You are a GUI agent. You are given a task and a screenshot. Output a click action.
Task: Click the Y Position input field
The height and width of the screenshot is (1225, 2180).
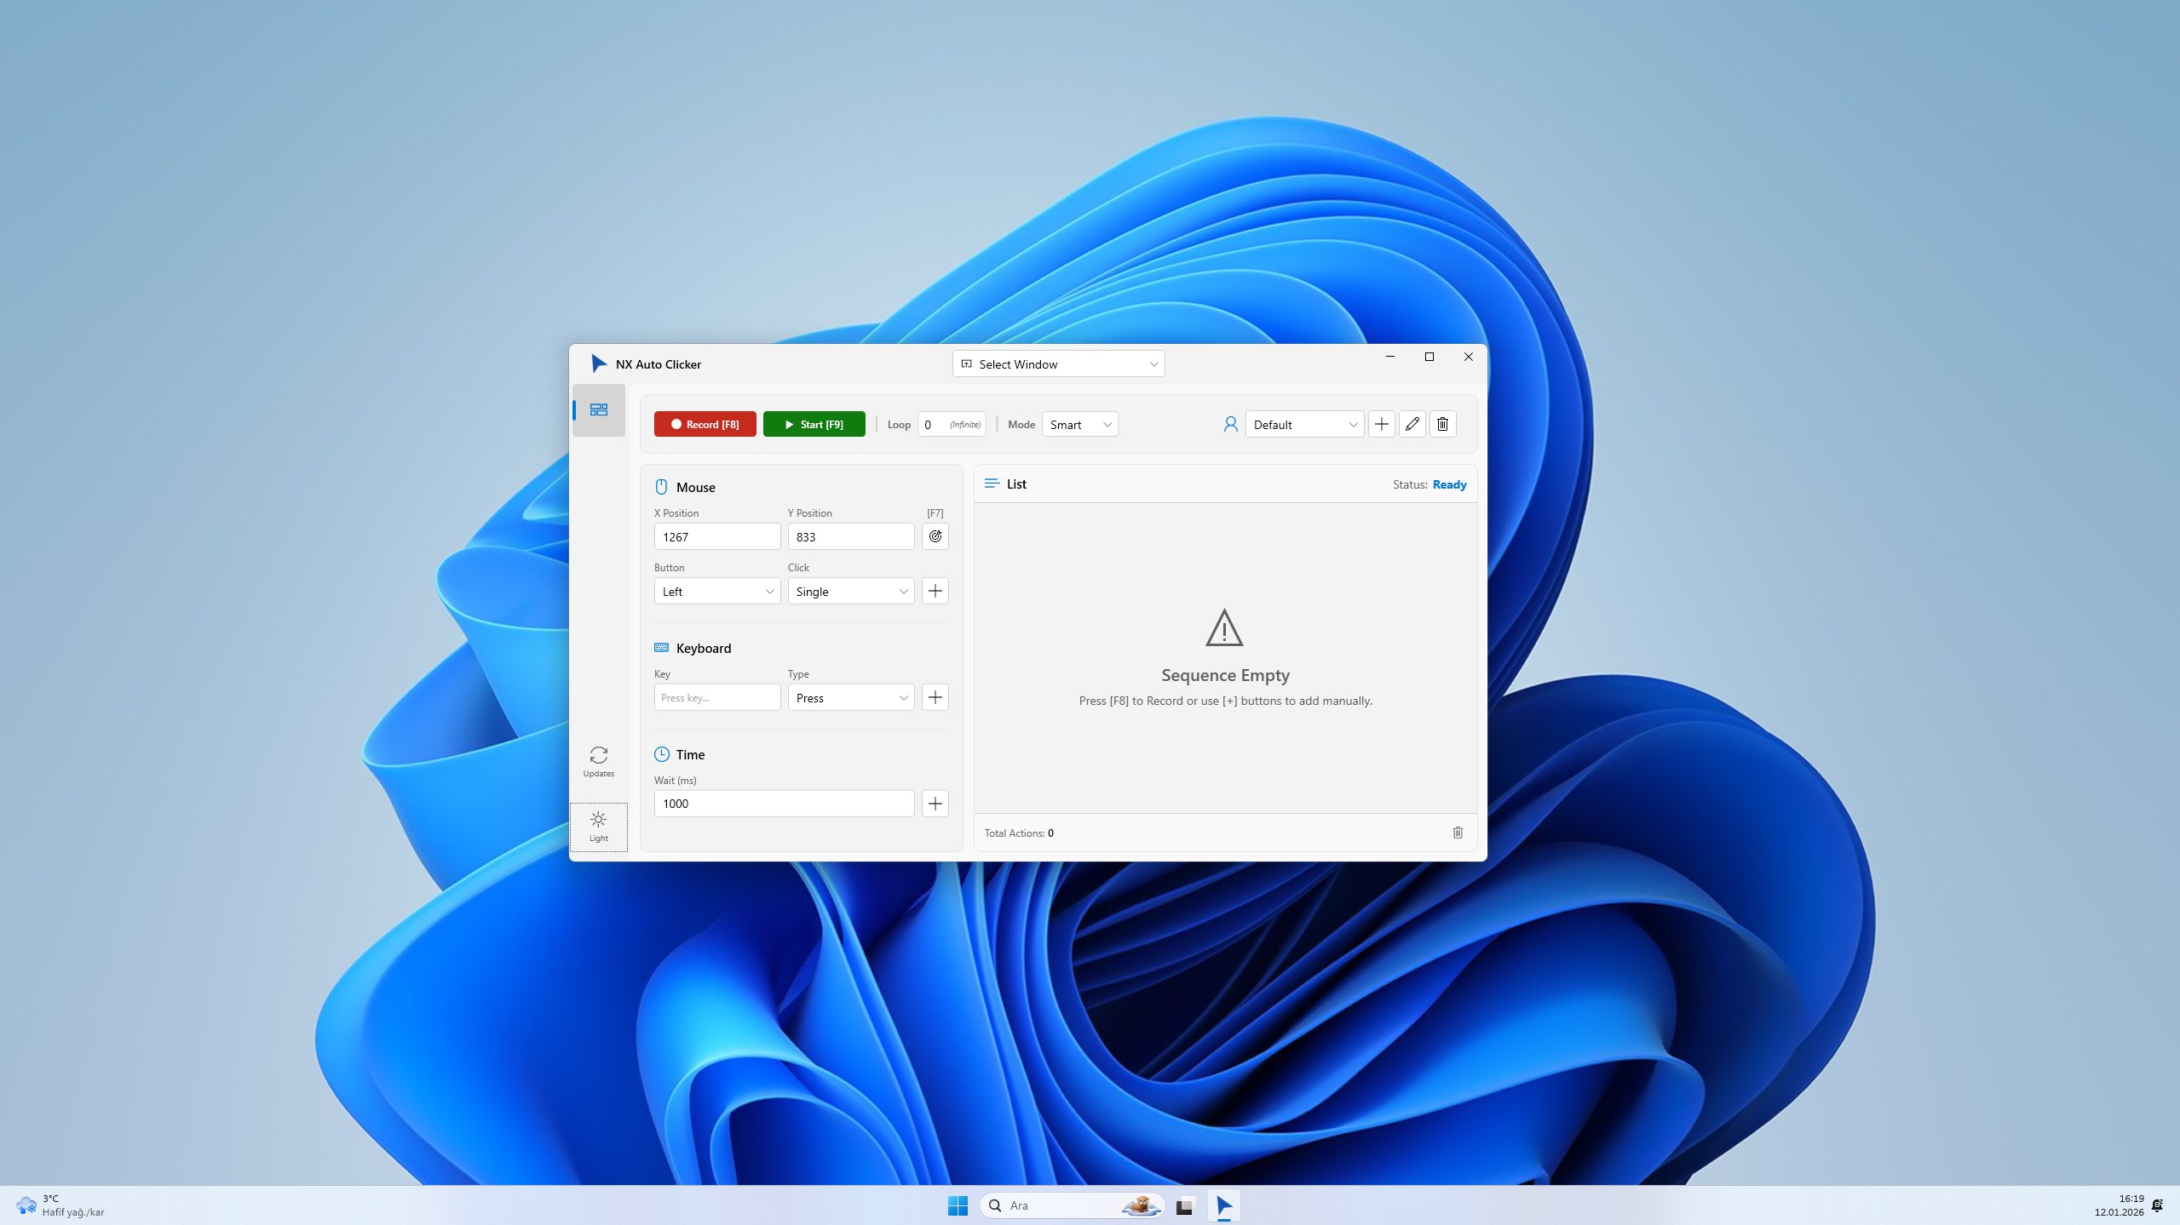click(850, 536)
